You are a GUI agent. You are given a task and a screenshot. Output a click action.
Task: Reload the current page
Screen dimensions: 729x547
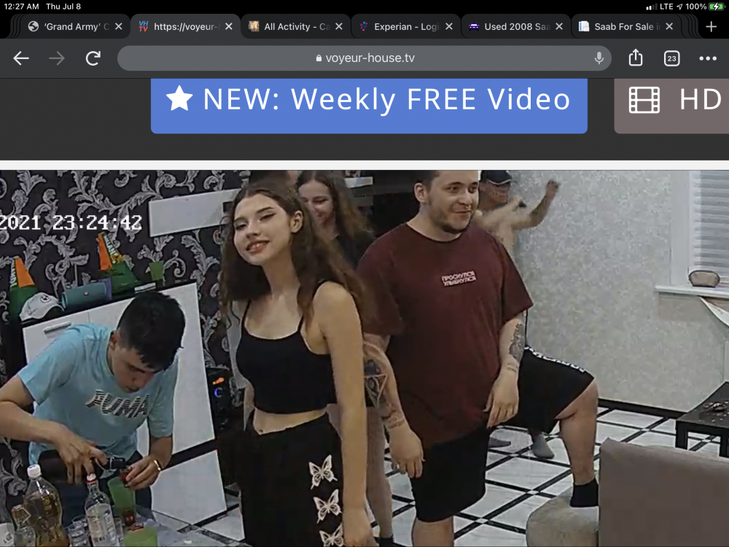tap(93, 58)
